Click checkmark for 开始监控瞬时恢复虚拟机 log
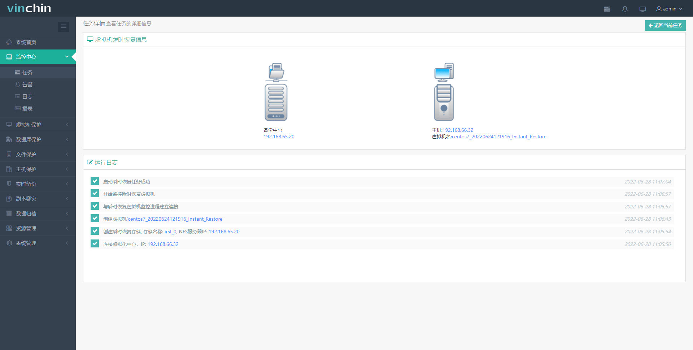The height and width of the screenshot is (350, 693). (x=95, y=194)
